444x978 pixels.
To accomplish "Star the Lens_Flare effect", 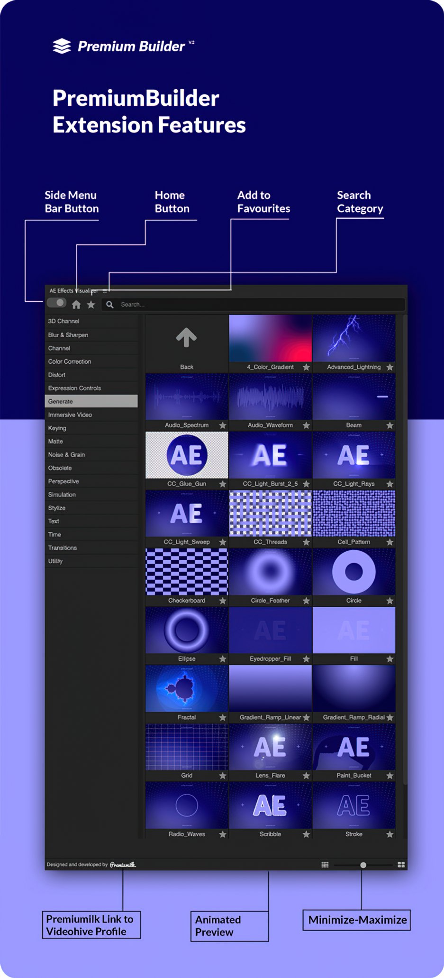I will pos(306,776).
